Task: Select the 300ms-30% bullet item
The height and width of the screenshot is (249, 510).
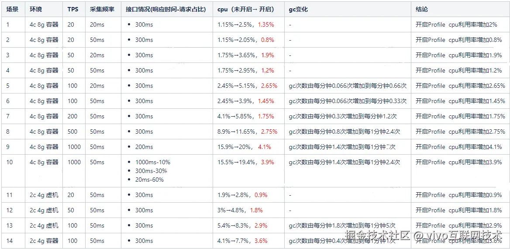Action: pos(151,171)
